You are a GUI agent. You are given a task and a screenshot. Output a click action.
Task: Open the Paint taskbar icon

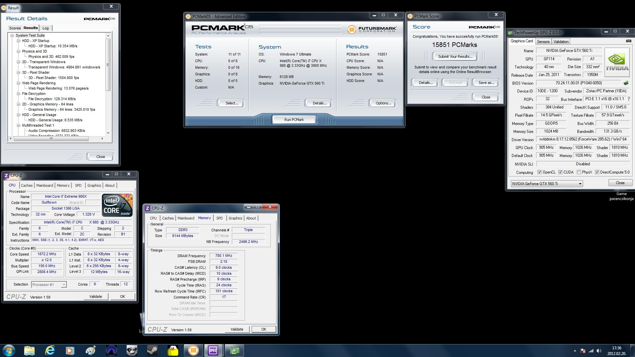point(91,350)
